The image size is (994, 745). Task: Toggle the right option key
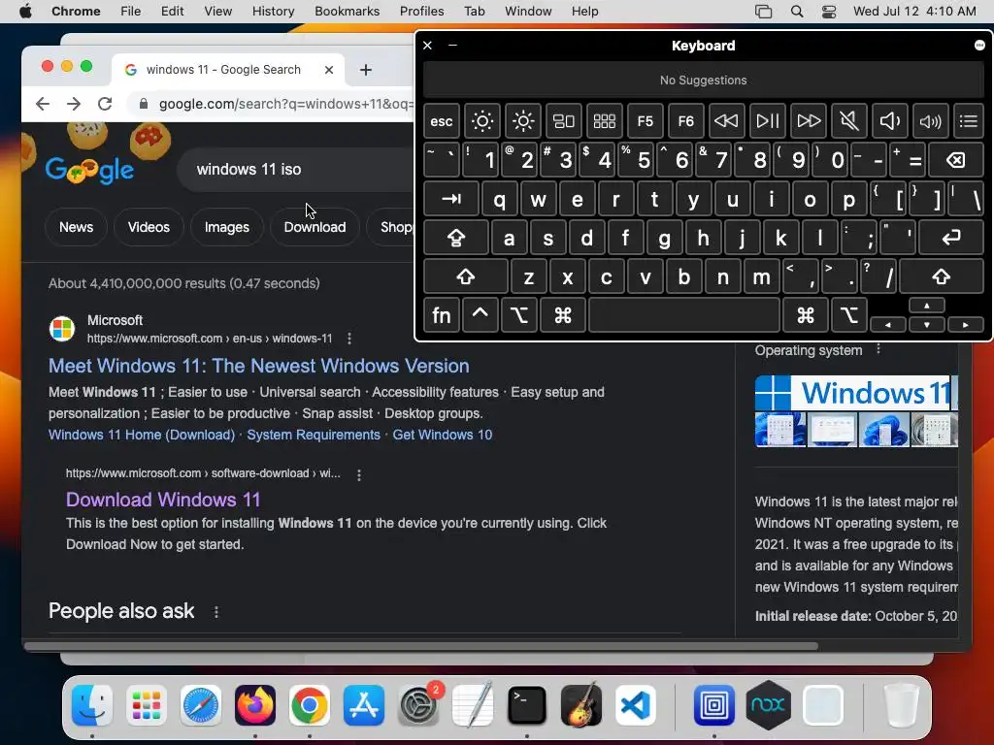848,315
